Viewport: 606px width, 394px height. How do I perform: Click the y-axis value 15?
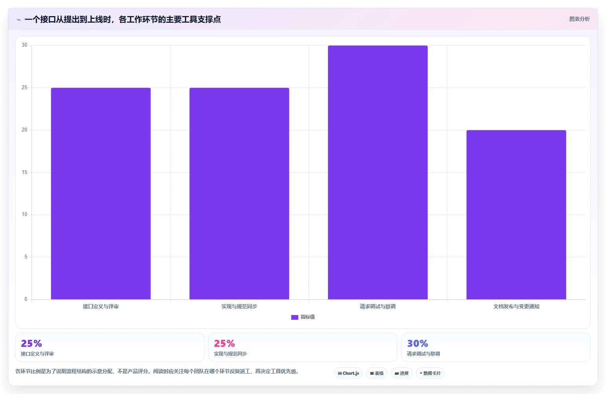[24, 172]
